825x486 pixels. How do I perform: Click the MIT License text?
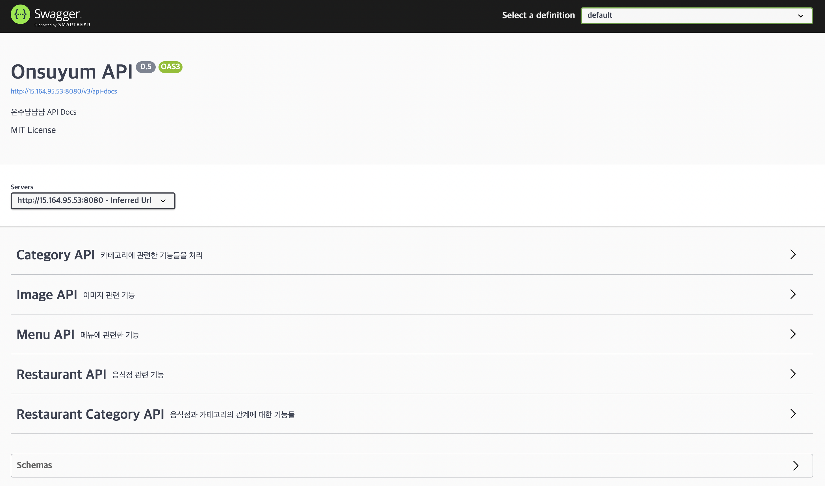[x=33, y=130]
